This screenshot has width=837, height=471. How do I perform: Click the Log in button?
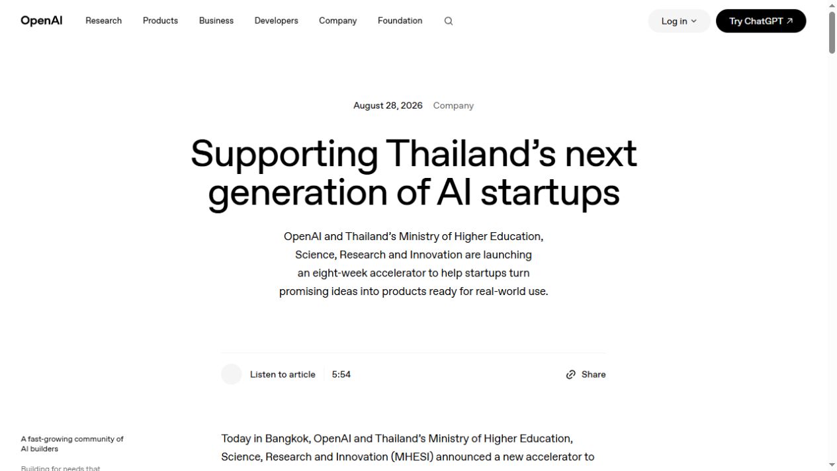click(x=679, y=21)
